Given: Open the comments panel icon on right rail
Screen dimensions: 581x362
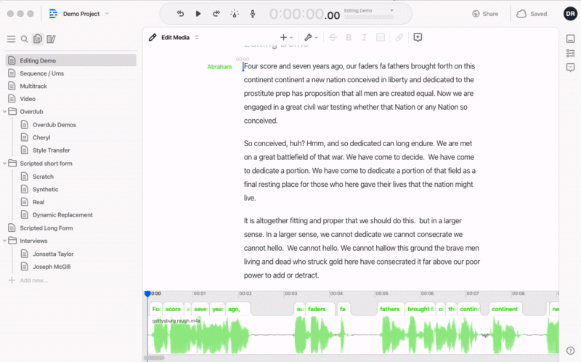Looking at the screenshot, I should pos(571,68).
